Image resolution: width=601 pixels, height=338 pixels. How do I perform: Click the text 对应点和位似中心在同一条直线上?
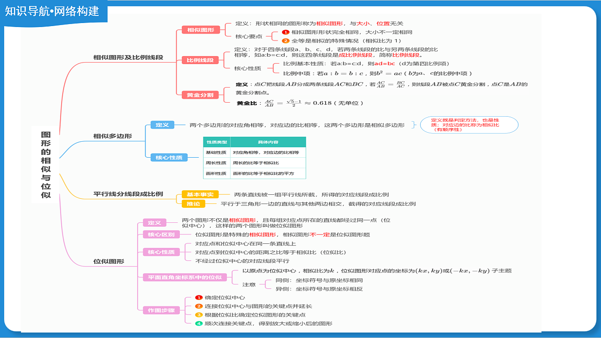(x=245, y=243)
